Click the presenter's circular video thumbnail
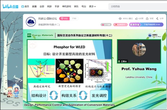Image resolution: width=167 pixels, height=110 pixels. (x=139, y=49)
